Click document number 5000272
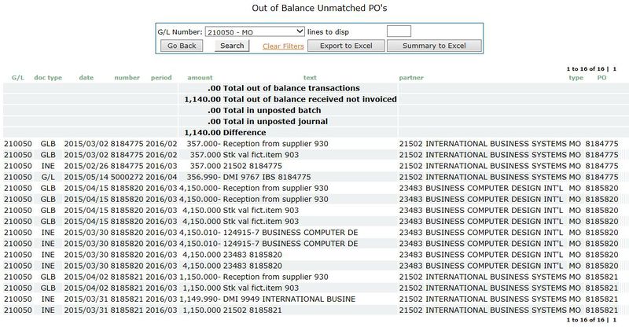Image resolution: width=629 pixels, height=327 pixels. pyautogui.click(x=127, y=177)
